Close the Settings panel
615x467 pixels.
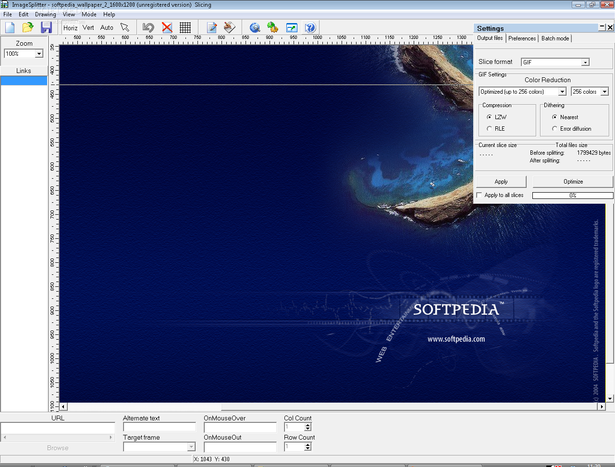(x=610, y=27)
